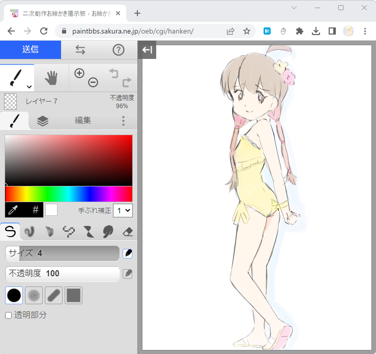Open the 手ぶれ補正 stabilizer dropdown
The height and width of the screenshot is (354, 376).
(123, 210)
